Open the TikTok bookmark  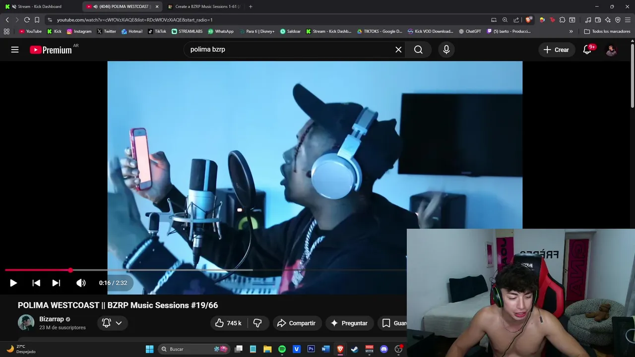157,31
